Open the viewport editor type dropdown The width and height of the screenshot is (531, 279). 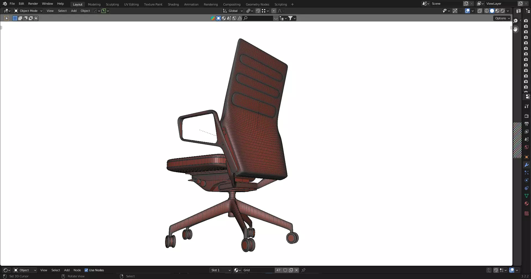(x=7, y=11)
